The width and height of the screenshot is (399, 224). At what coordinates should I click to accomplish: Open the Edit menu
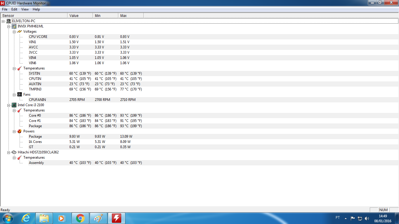click(x=14, y=9)
